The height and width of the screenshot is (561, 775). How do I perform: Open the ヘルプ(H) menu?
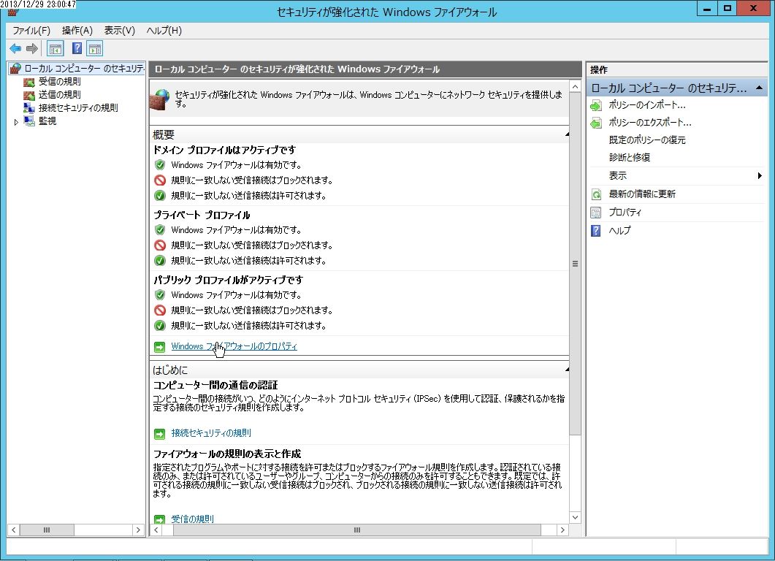(164, 31)
